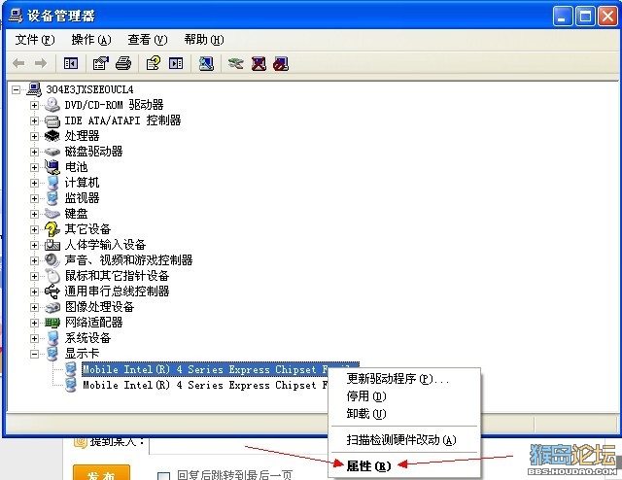The height and width of the screenshot is (480, 622).
Task: Choose 更新驱动程序(P)... from context menu
Action: point(397,379)
